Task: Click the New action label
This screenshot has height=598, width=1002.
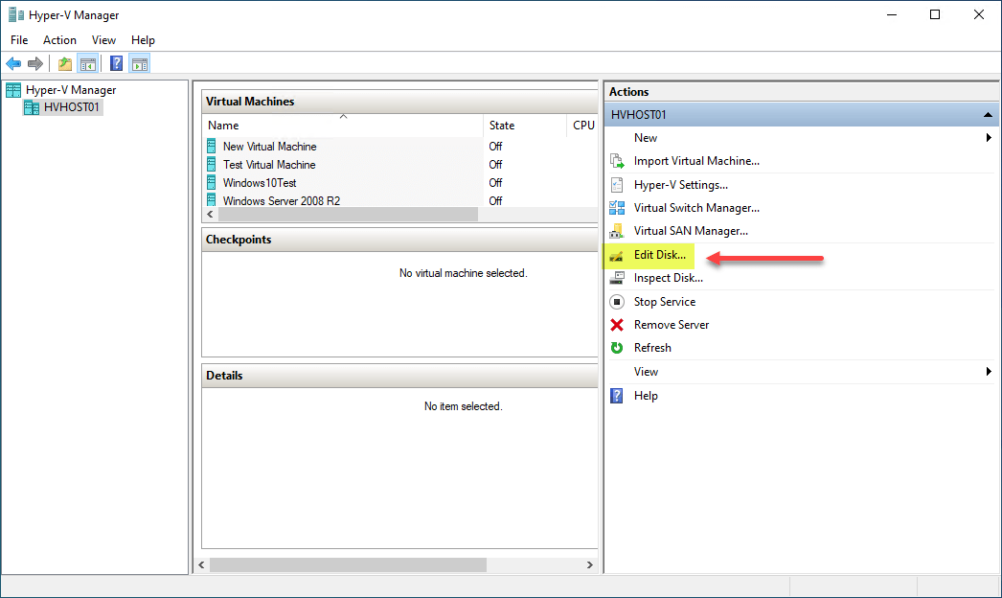Action: 646,137
